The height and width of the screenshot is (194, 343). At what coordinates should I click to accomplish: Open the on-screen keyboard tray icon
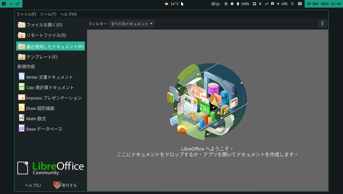tap(300, 4)
